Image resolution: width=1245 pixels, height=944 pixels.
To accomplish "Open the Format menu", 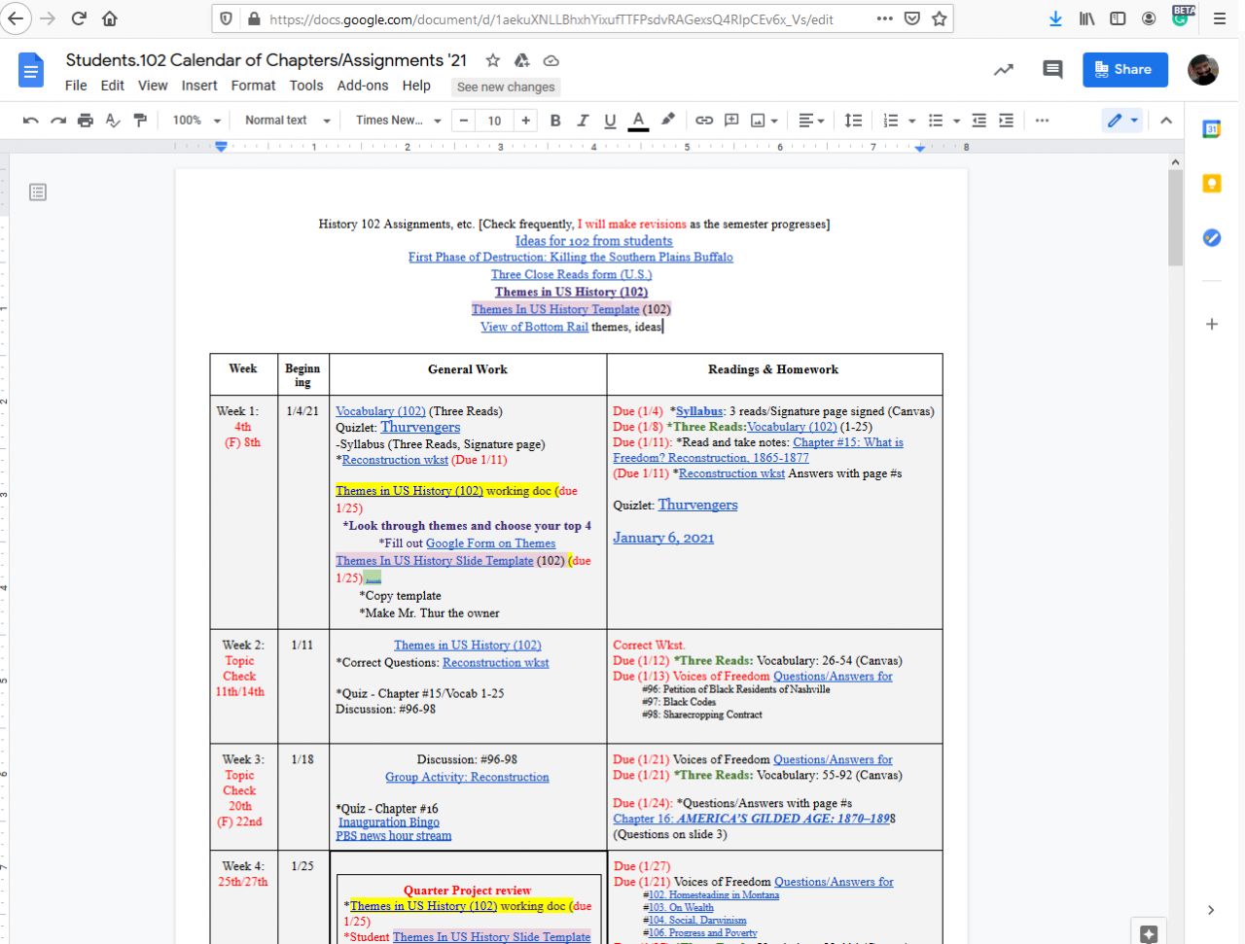I will coord(253,86).
